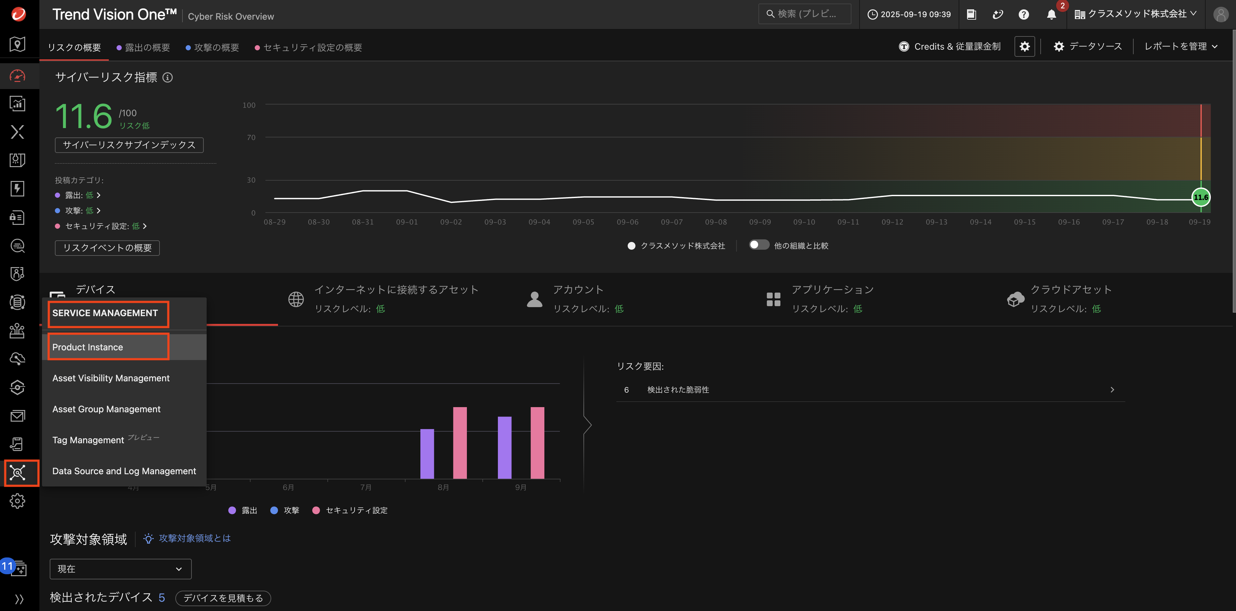Viewport: 1236px width, 611px height.
Task: Expand the 攻撃: 低 category chevron
Action: (x=98, y=210)
